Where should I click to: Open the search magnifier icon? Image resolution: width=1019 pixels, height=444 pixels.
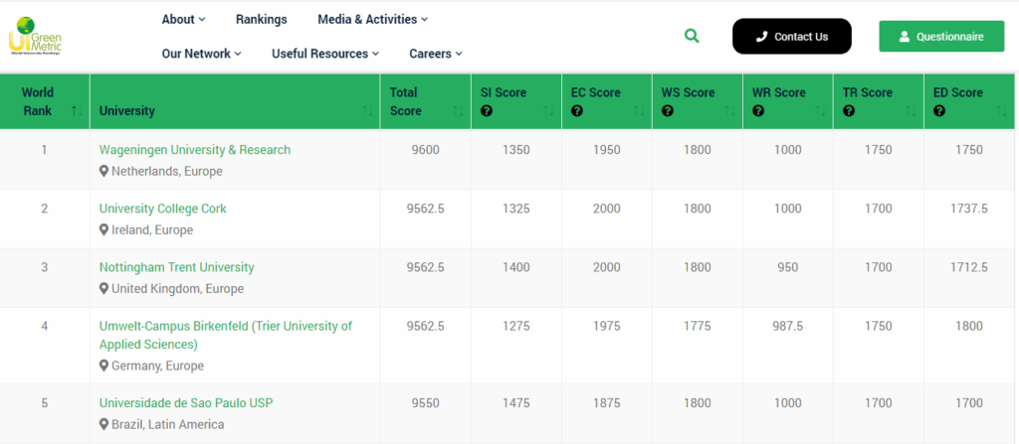coord(692,36)
